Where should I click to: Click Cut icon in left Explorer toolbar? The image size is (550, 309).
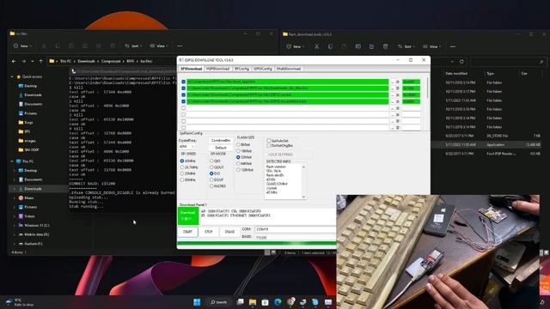[x=44, y=45]
